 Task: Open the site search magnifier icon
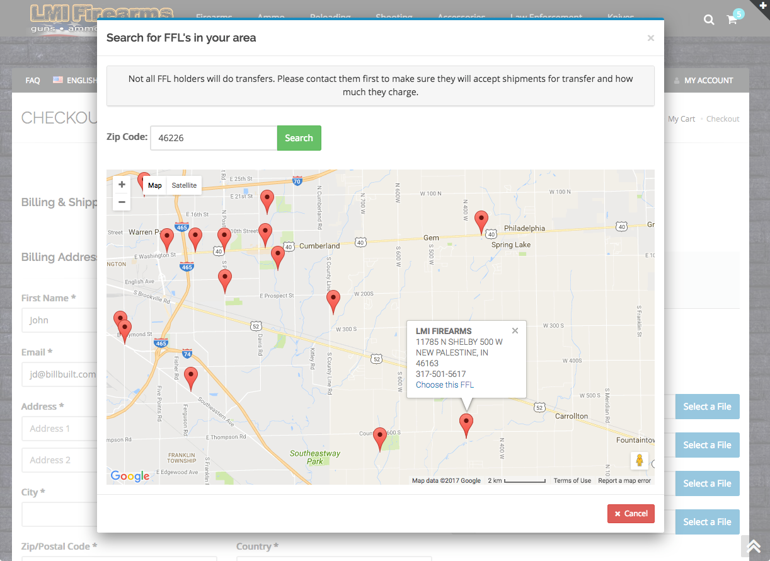point(709,20)
